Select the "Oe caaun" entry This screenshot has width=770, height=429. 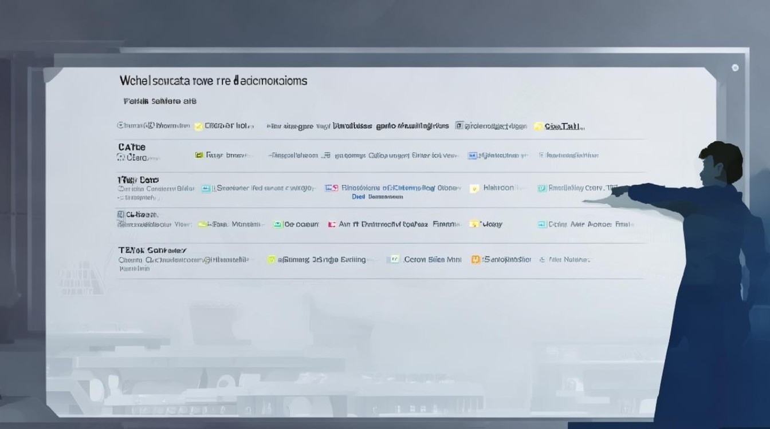301,224
